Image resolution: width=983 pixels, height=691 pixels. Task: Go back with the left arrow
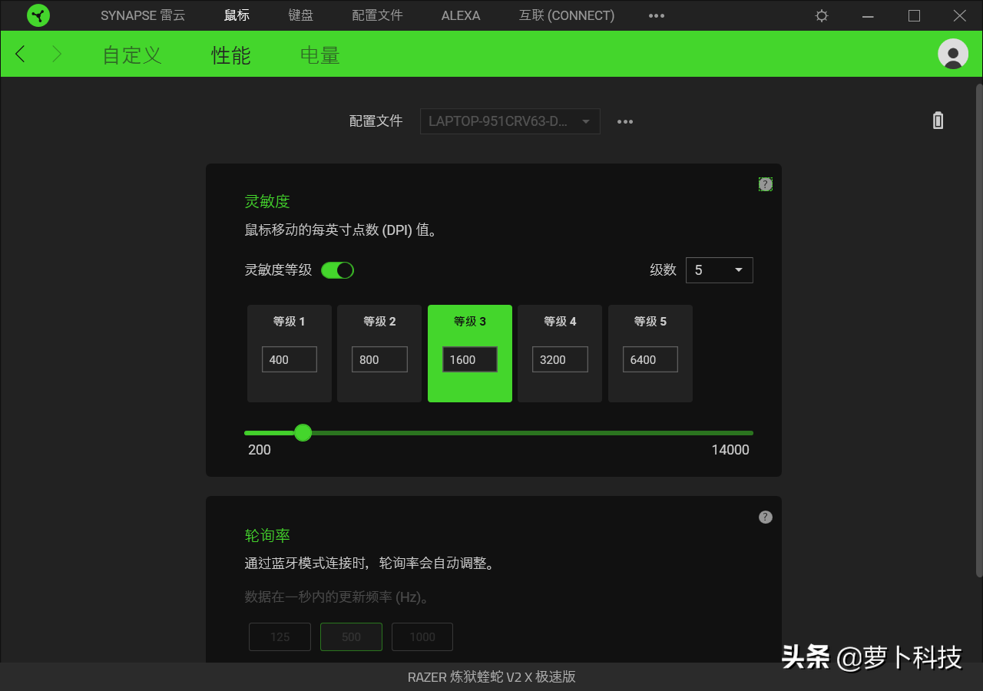pyautogui.click(x=21, y=54)
